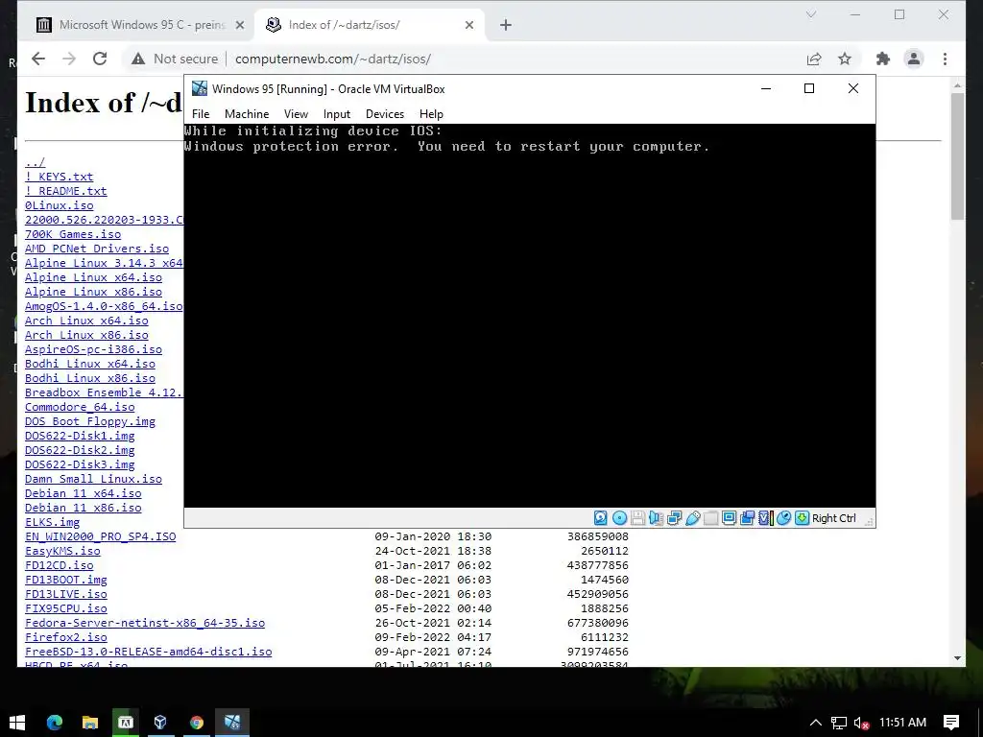Download Alpine_Linux_x64.iso
Image resolution: width=983 pixels, height=737 pixels.
93,277
